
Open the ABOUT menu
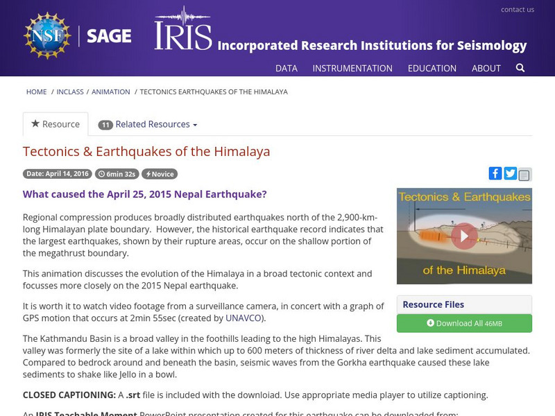[x=486, y=69]
